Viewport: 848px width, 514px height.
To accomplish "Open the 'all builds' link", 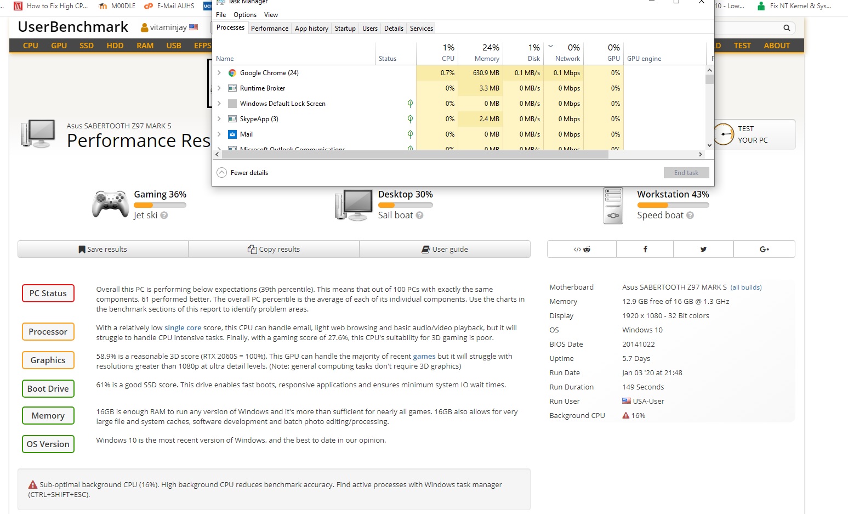I will pos(746,287).
